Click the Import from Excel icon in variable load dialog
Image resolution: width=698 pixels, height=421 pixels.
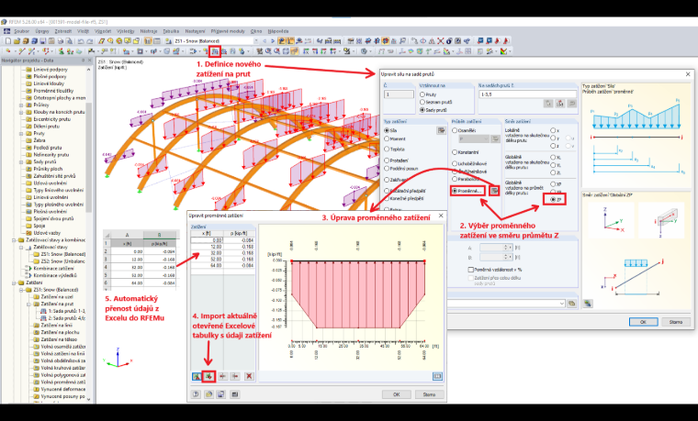point(208,377)
